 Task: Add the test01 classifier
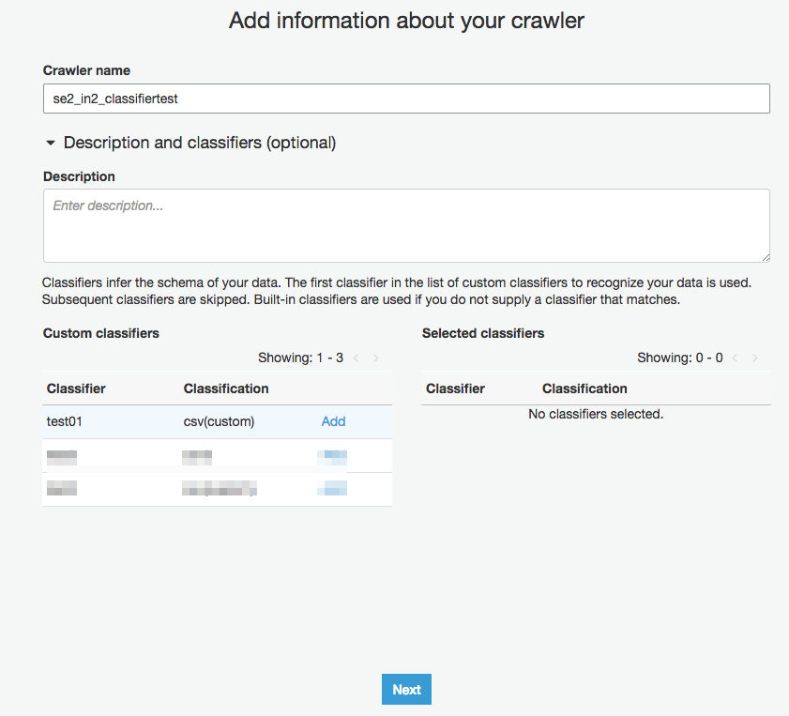[333, 421]
